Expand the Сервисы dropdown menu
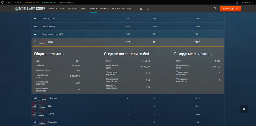This screenshot has width=256, height=126. (x=18, y=2)
